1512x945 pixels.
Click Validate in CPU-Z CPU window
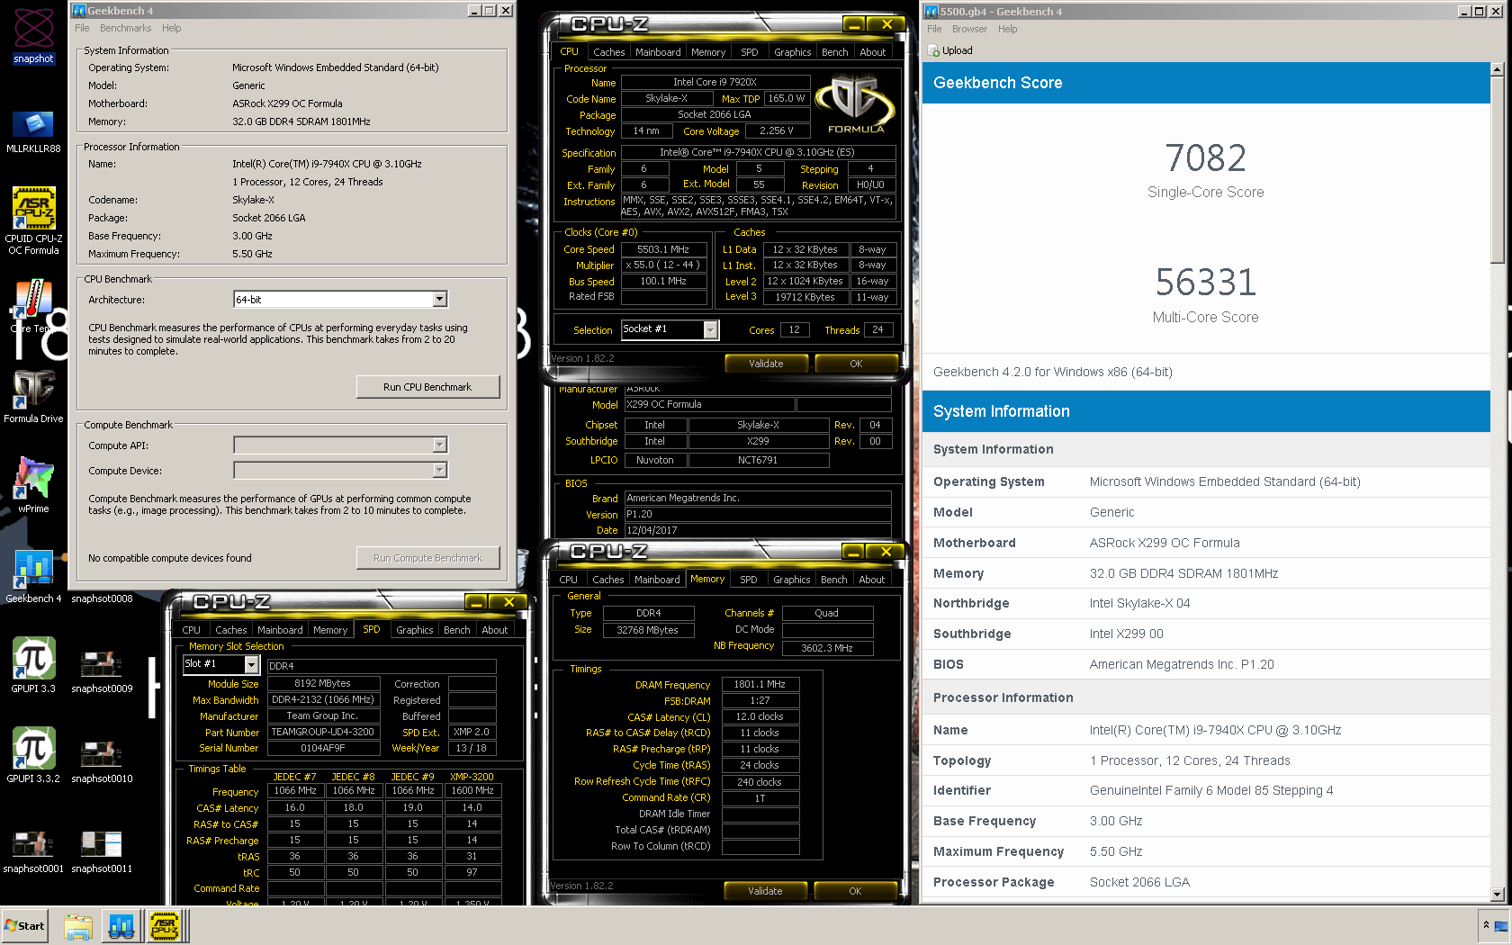[766, 364]
